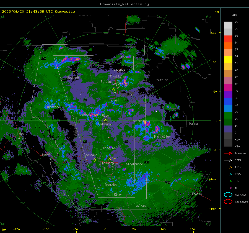Click the Lacombe city label
Viewport: 249px width, 233px height.
[x=119, y=70]
